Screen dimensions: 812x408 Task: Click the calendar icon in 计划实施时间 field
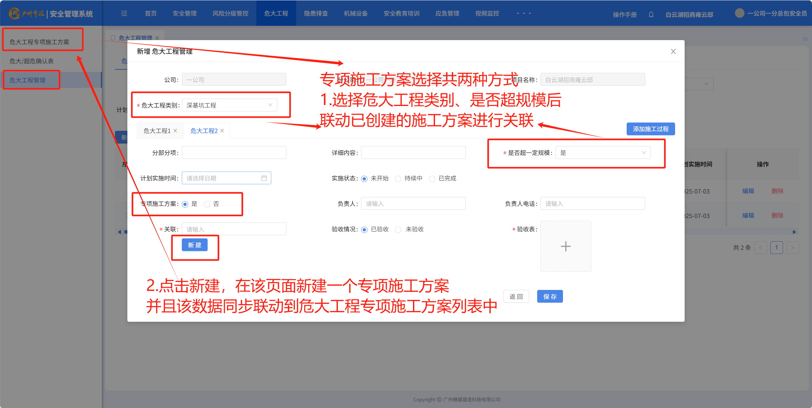[264, 178]
